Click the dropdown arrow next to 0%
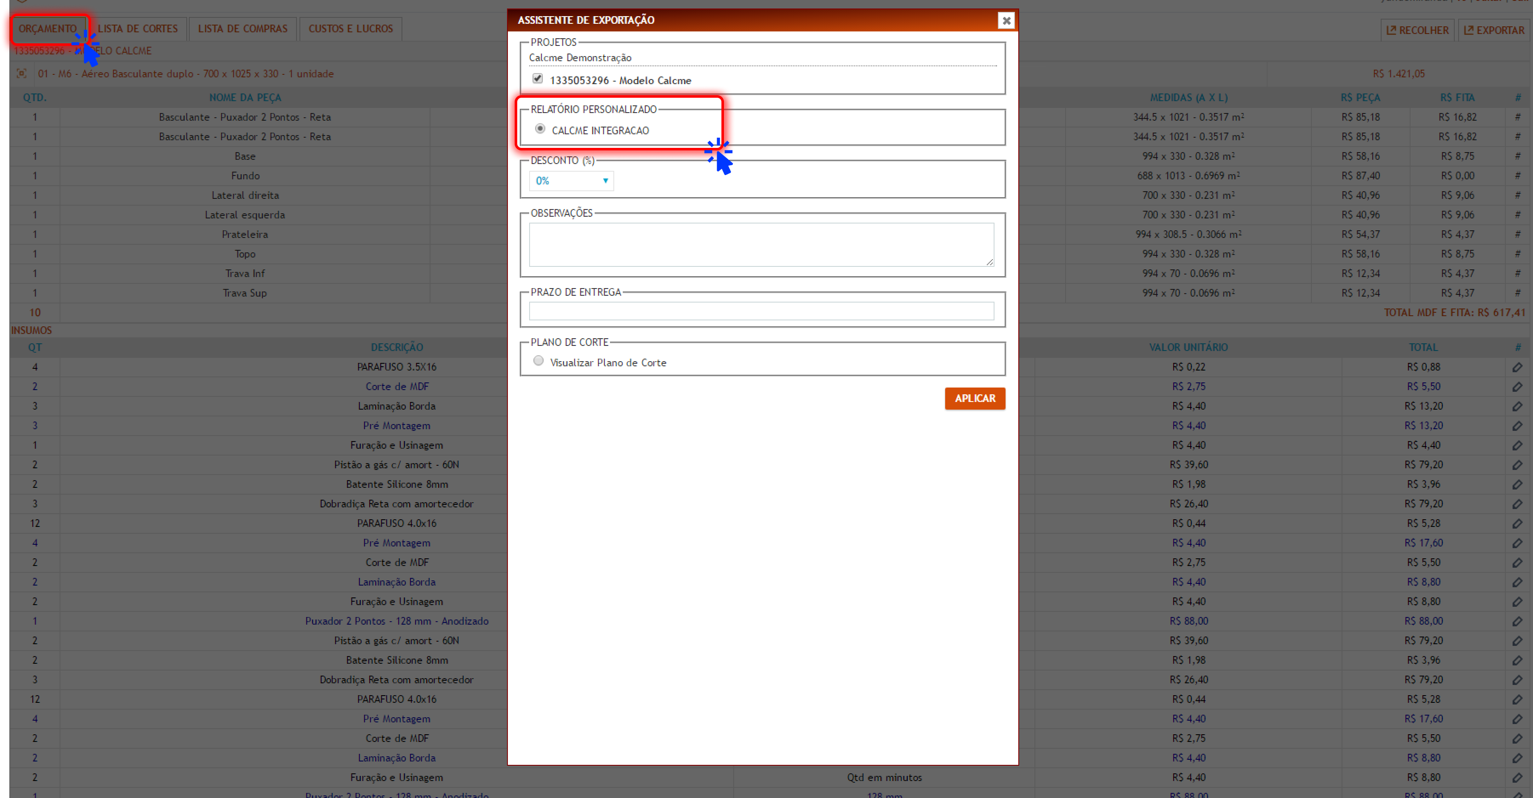 click(x=605, y=181)
